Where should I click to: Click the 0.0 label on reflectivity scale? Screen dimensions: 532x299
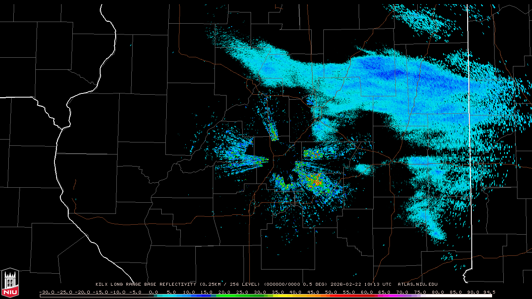point(153,292)
